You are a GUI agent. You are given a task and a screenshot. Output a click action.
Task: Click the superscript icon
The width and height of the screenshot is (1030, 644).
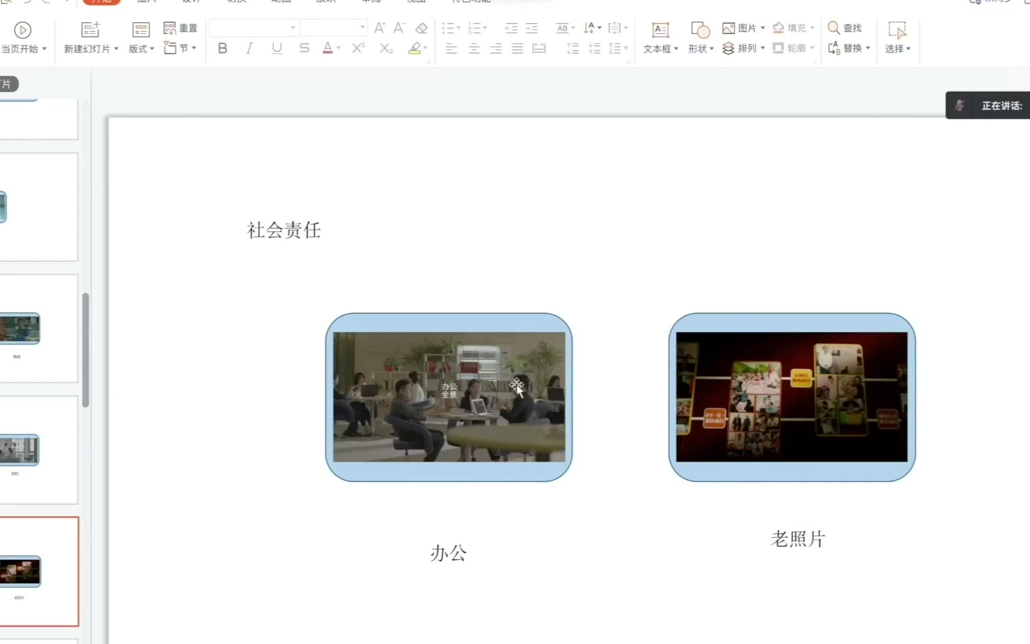coord(358,48)
